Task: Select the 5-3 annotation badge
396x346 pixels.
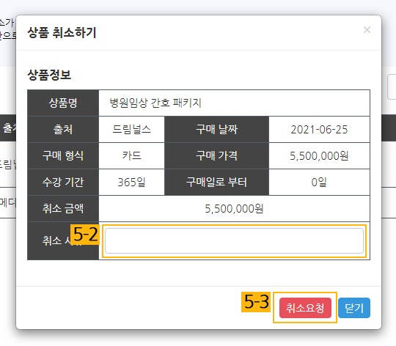Action: [x=256, y=302]
